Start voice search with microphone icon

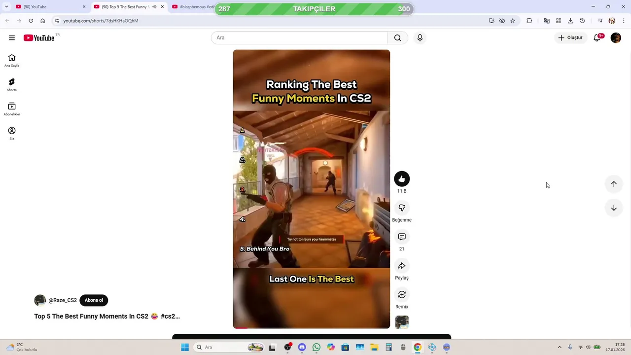click(420, 38)
